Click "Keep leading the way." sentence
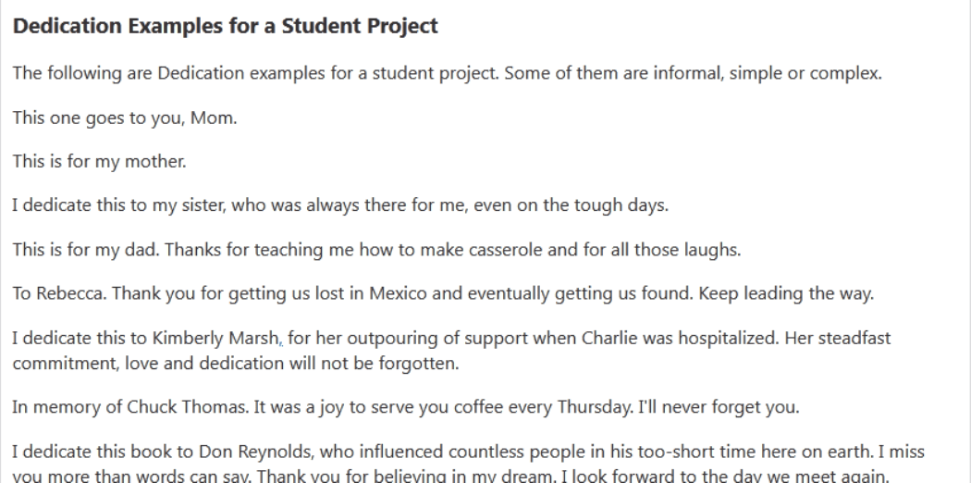This screenshot has width=971, height=483. 786,293
